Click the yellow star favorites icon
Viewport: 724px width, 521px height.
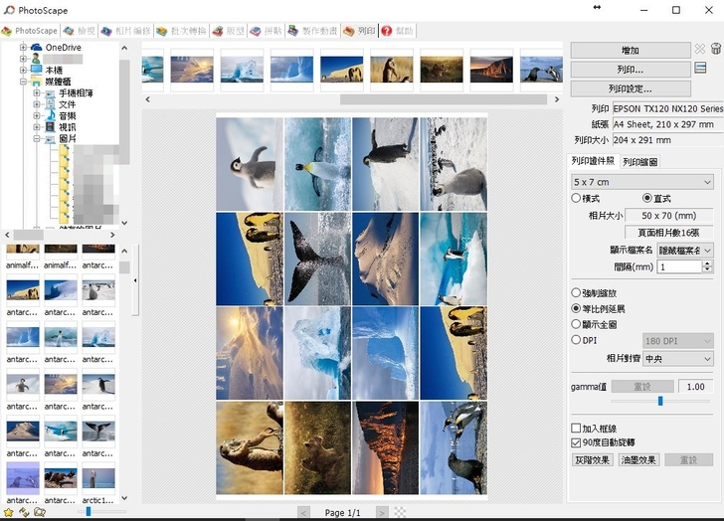[9, 512]
